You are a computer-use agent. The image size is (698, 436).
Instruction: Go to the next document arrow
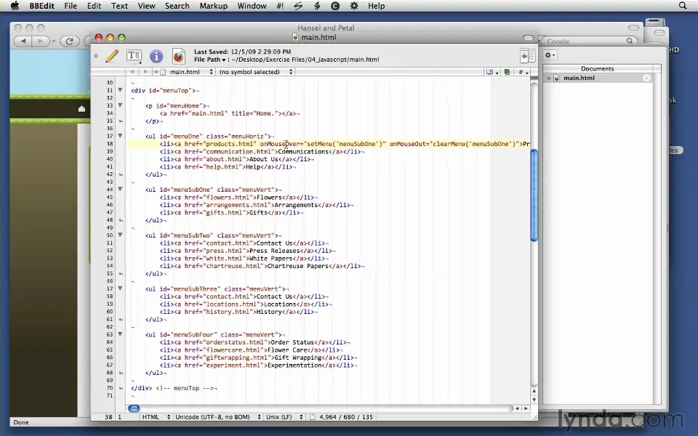tap(145, 72)
